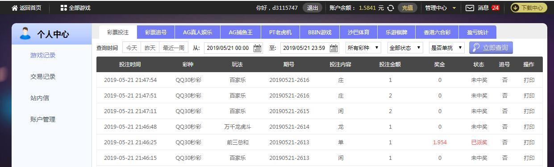Click the 立即查询 search button
554x167 pixels.
tap(491, 48)
